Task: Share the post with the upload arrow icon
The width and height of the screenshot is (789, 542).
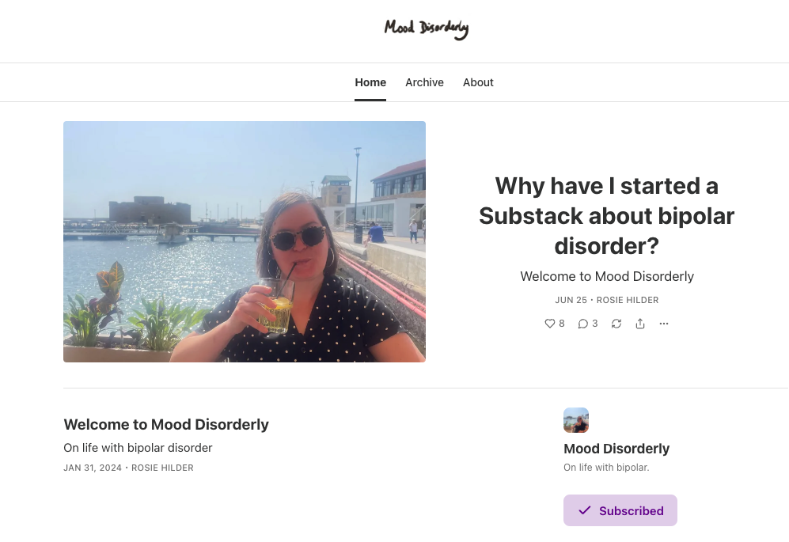Action: [640, 324]
